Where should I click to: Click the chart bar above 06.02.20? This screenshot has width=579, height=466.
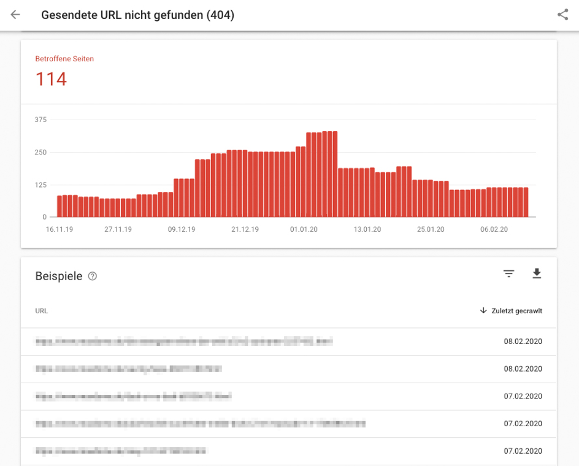(494, 202)
